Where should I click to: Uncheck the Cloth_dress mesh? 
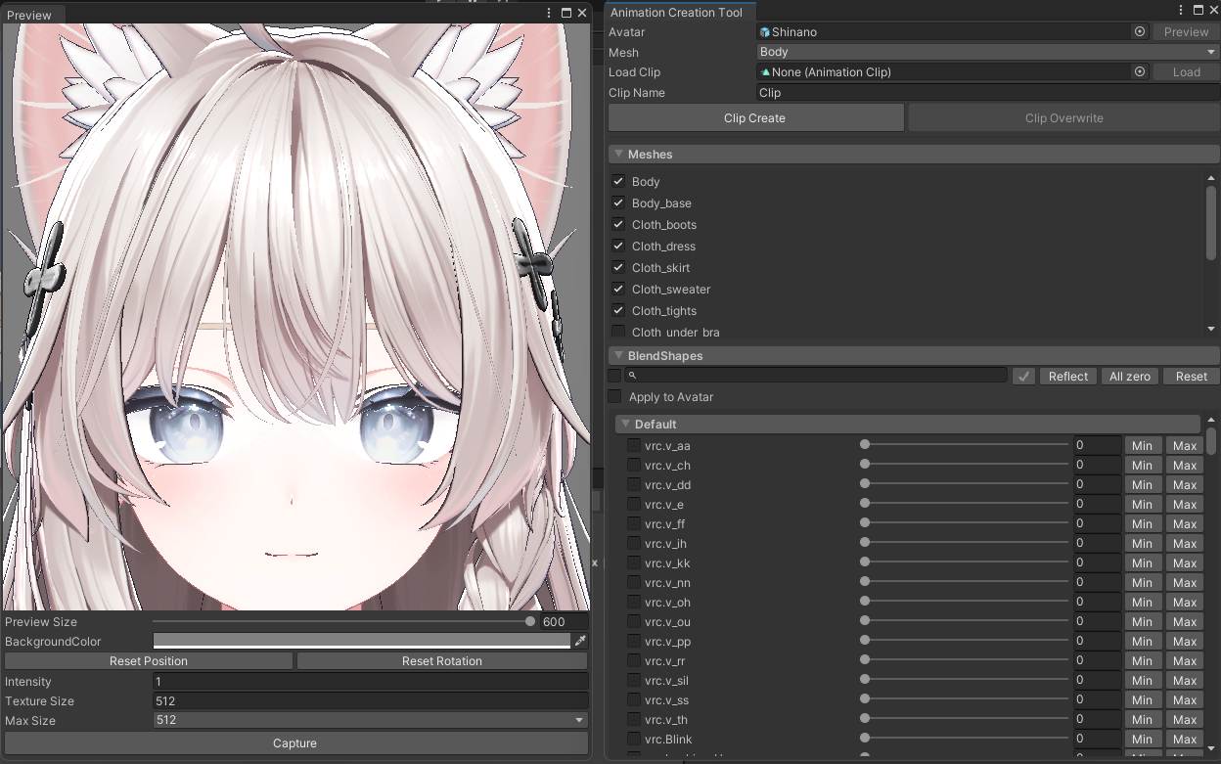618,246
